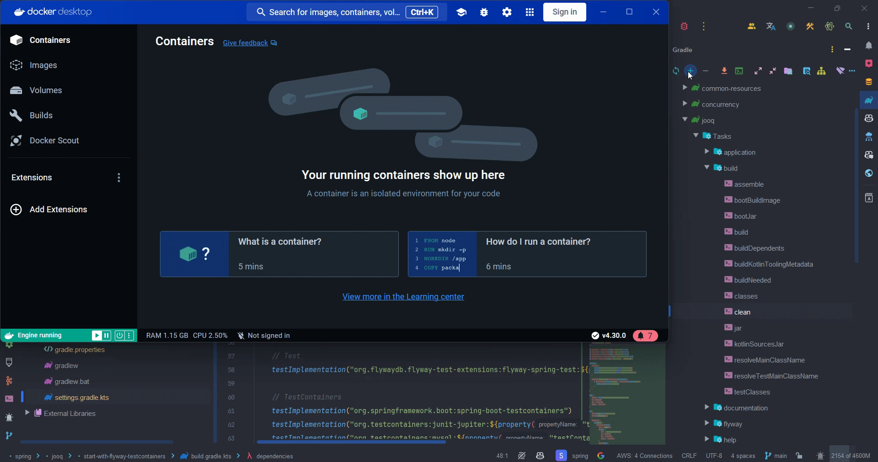The width and height of the screenshot is (878, 462).
Task: Open Docker troubleshoot bug icon
Action: tap(484, 12)
